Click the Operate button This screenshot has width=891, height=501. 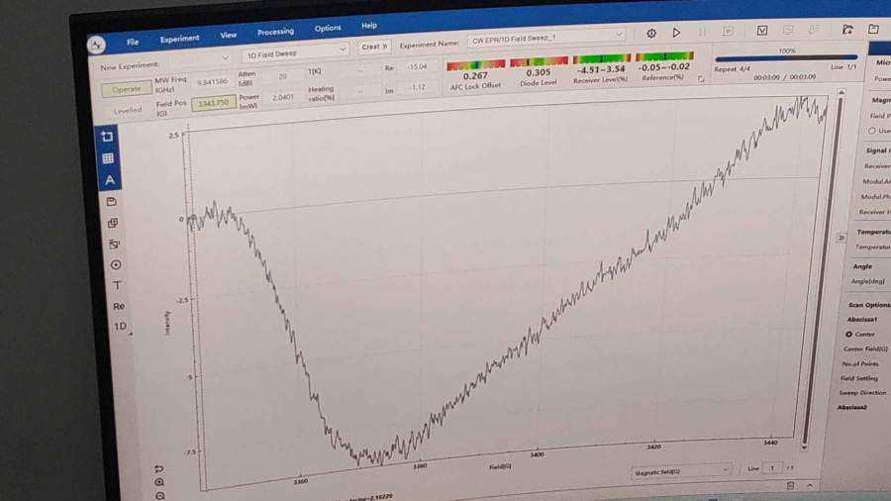click(126, 89)
